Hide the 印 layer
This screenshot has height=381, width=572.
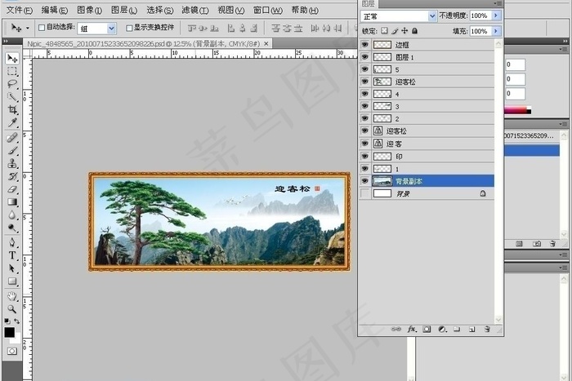(x=364, y=157)
